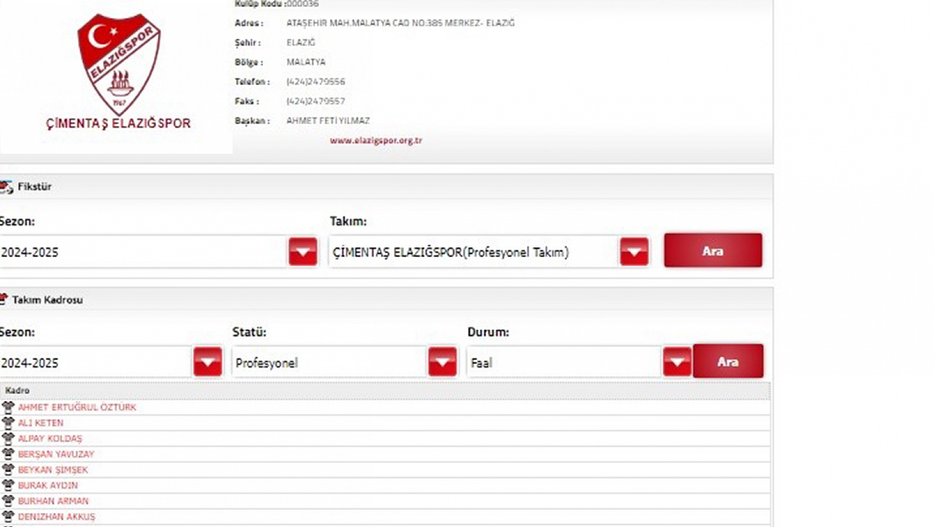Click Takım Kadrosu section title
The image size is (934, 527).
[48, 300]
